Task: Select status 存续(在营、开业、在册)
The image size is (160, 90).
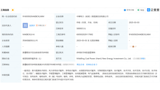Action: coord(87,22)
